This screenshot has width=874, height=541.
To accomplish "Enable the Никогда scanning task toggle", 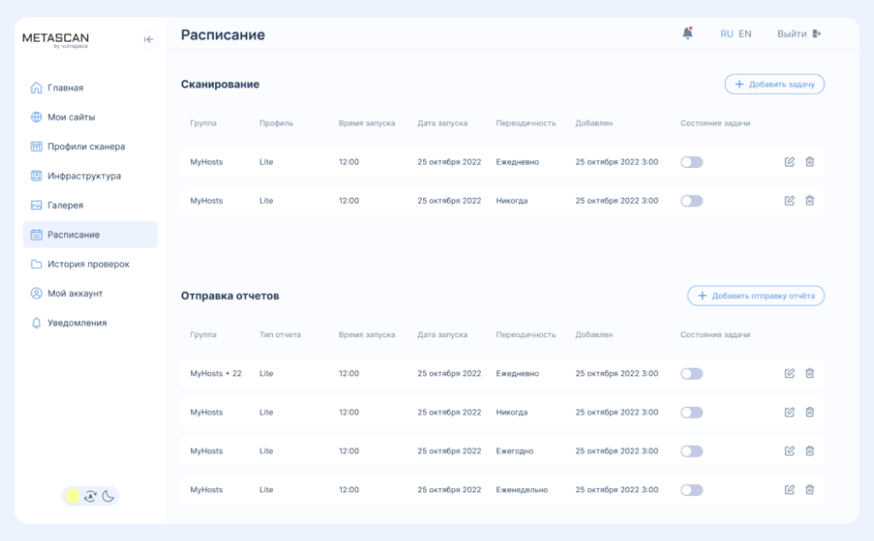I will [692, 201].
